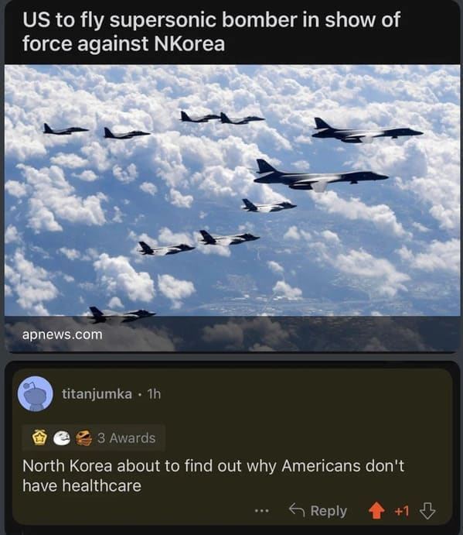Open the three-dot comment options menu
Viewport: 463px width, 535px height.
[262, 511]
